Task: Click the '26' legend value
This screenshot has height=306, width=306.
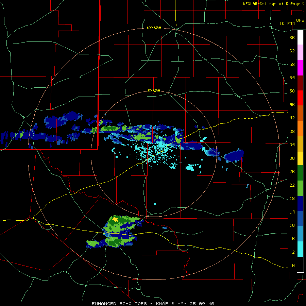Action: [x=292, y=172]
